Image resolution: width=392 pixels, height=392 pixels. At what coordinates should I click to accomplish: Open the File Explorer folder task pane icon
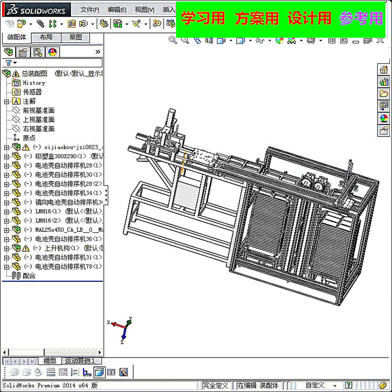coord(384,94)
